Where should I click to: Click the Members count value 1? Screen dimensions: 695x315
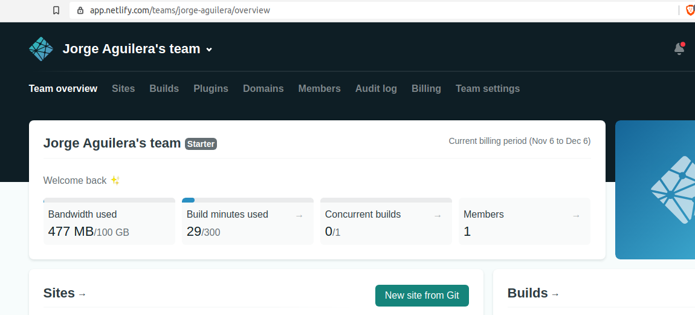[x=467, y=232]
